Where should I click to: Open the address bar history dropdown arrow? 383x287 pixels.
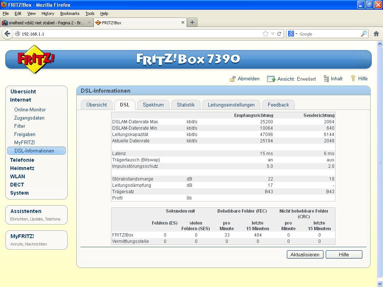point(273,34)
